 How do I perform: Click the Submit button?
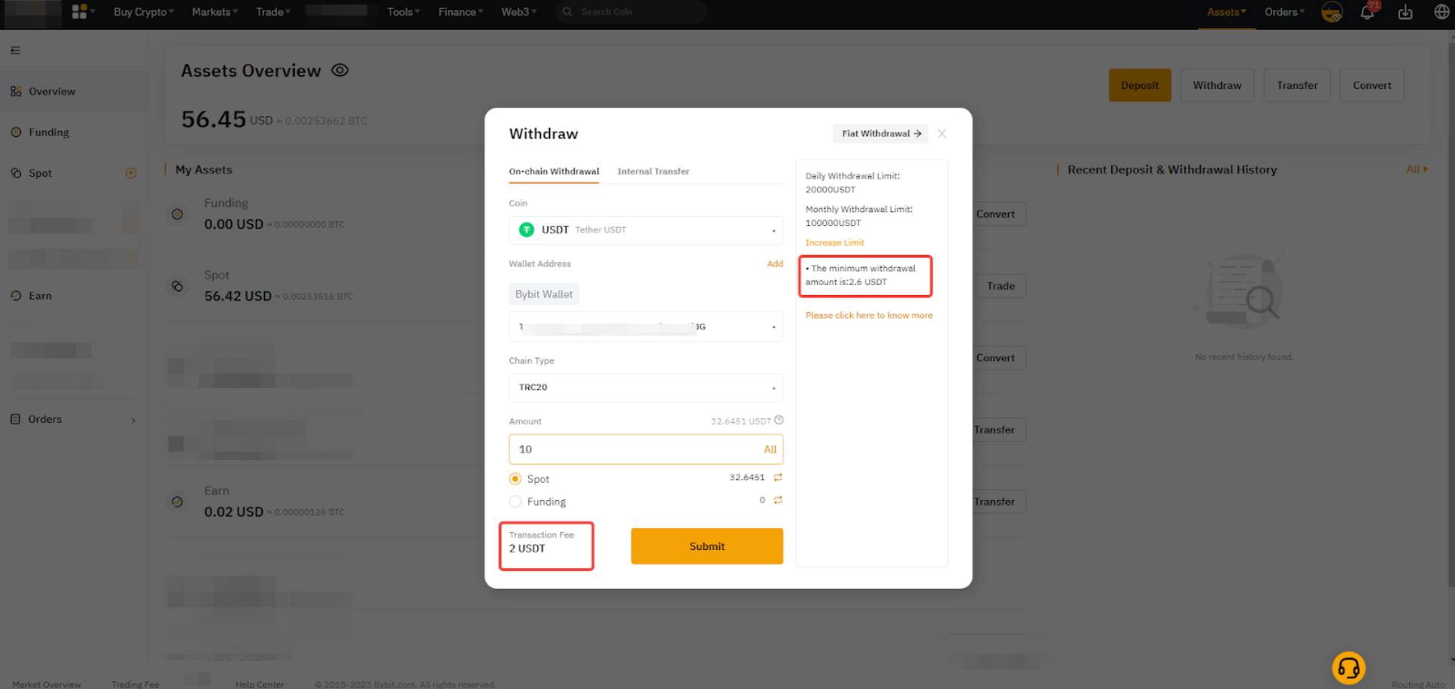coord(706,546)
